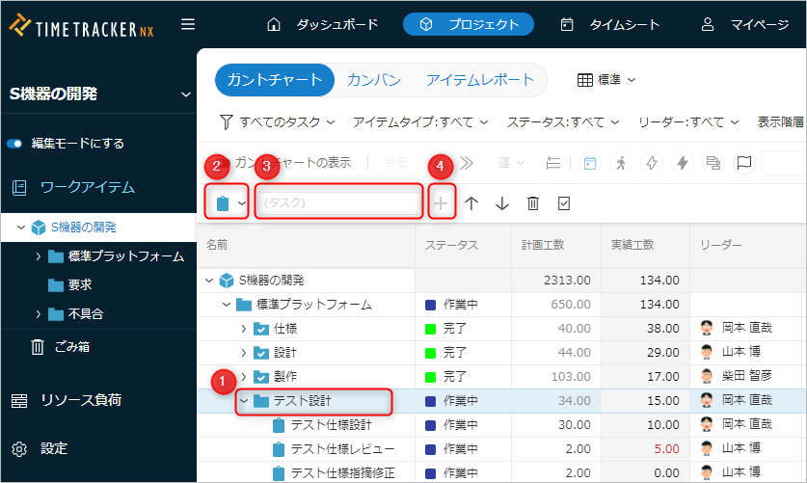Toggle the 編集モードにする switch
Screen dimensions: 807x483
tap(14, 144)
